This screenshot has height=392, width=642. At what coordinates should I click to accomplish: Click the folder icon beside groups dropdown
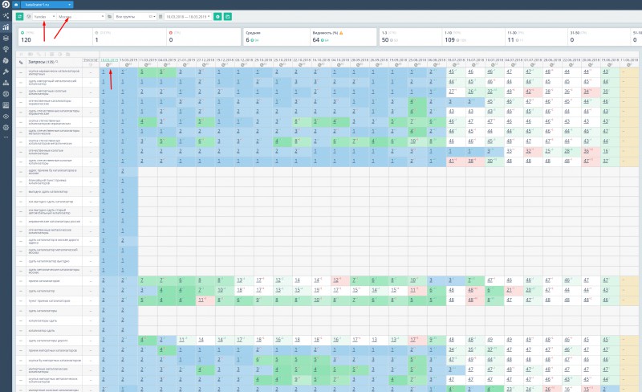coord(109,16)
